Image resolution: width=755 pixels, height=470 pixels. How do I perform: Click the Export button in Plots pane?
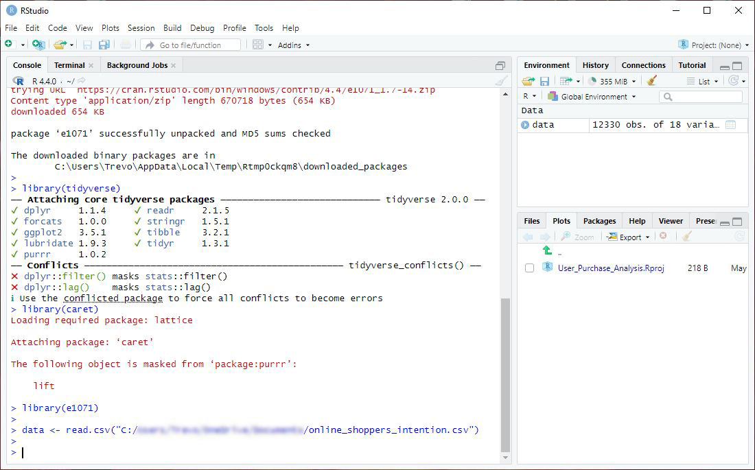pyautogui.click(x=629, y=237)
